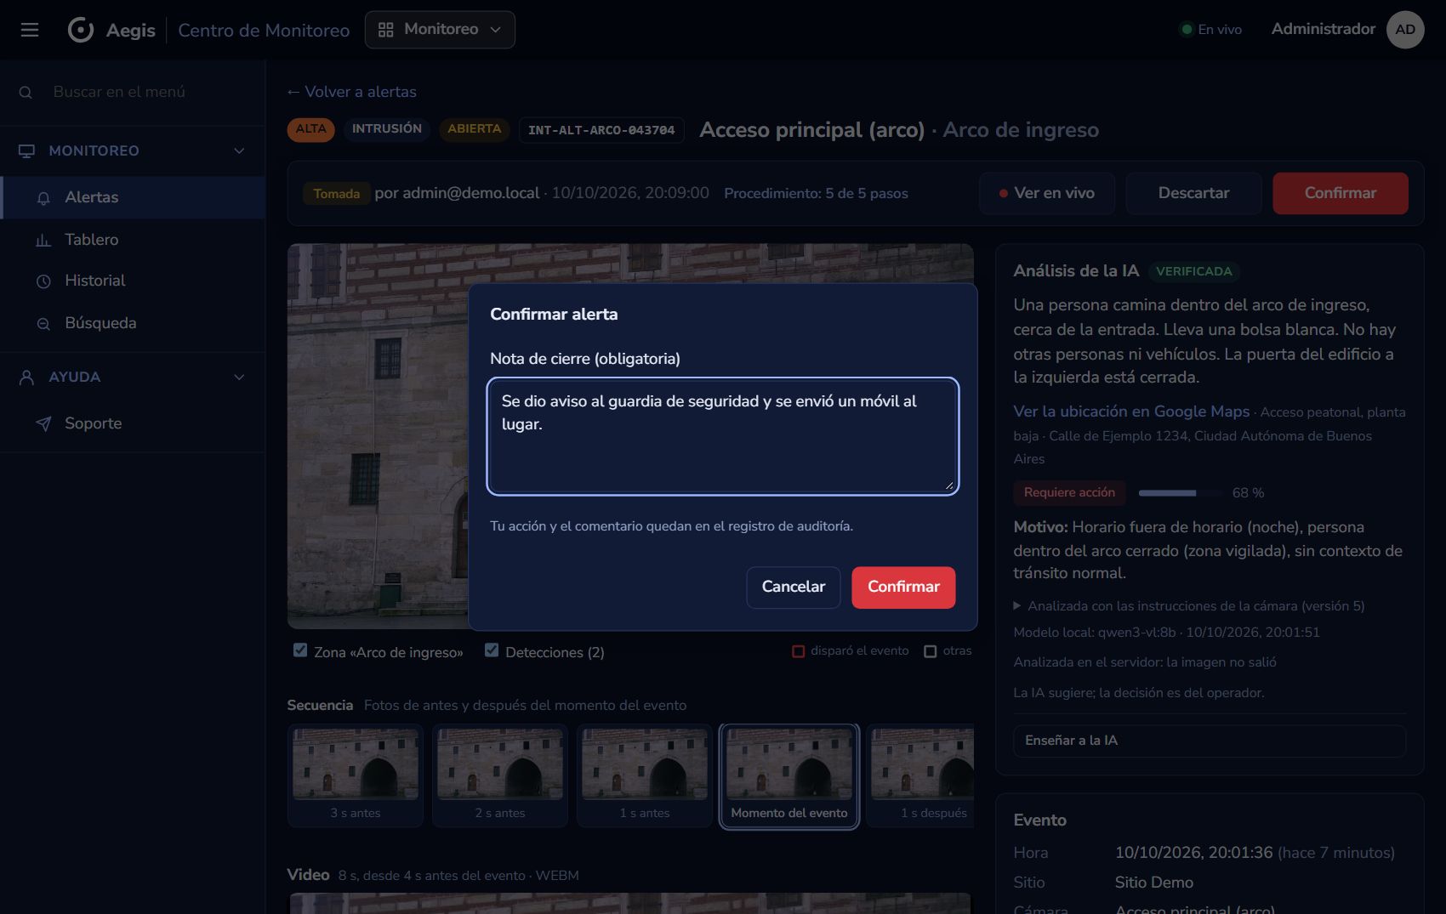Open 'Ver la ubicación en Google Maps' link

[x=1131, y=412]
